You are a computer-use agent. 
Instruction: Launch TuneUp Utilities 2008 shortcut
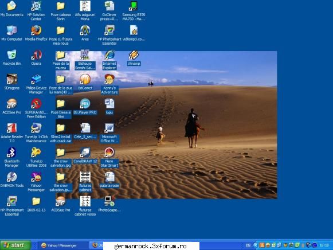[36, 153]
